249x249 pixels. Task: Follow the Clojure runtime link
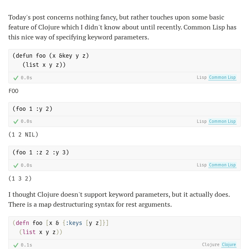(x=229, y=245)
